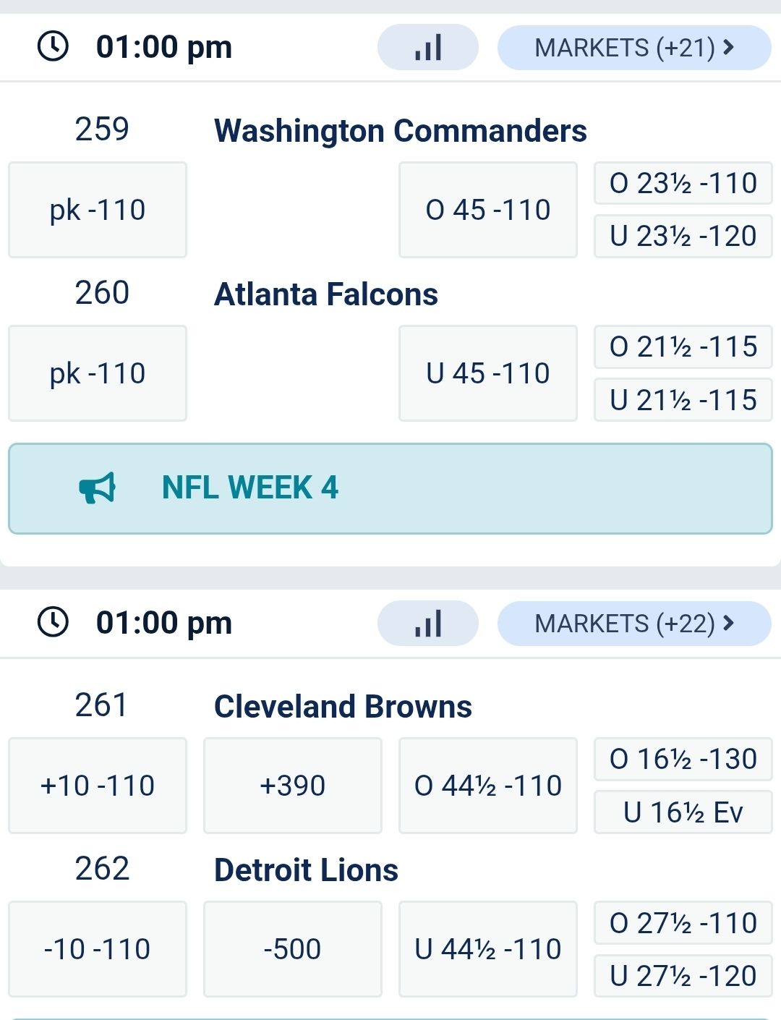Tap the megaphone icon in NFL Week 4 banner
Image resolution: width=781 pixels, height=1020 pixels.
click(97, 488)
